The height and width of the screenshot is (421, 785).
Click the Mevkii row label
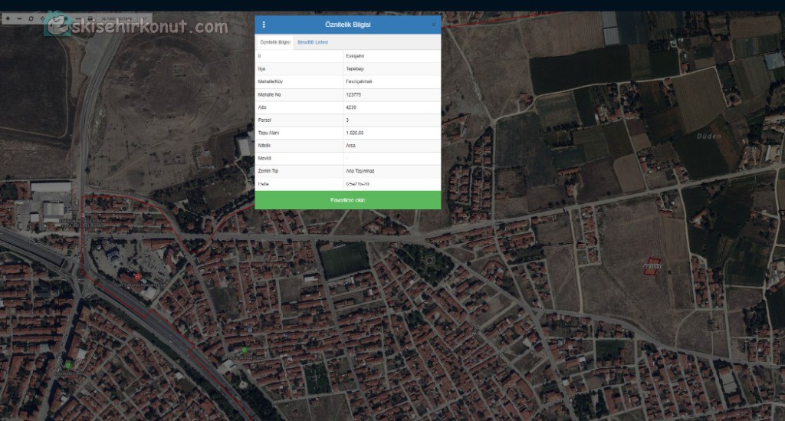pyautogui.click(x=264, y=158)
